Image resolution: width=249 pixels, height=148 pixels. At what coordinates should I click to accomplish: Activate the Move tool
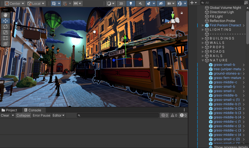(6, 21)
